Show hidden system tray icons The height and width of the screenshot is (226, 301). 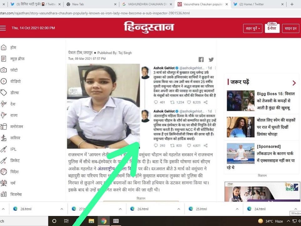[x=288, y=221]
